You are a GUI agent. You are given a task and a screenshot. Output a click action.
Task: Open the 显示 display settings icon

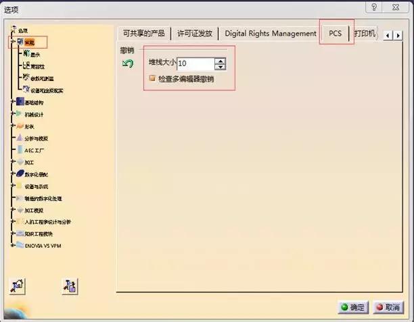26,53
